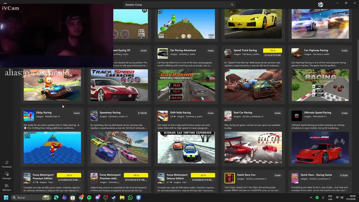
Task: Click the Forza Motorsport Premium Edition icon
Action: click(27, 178)
